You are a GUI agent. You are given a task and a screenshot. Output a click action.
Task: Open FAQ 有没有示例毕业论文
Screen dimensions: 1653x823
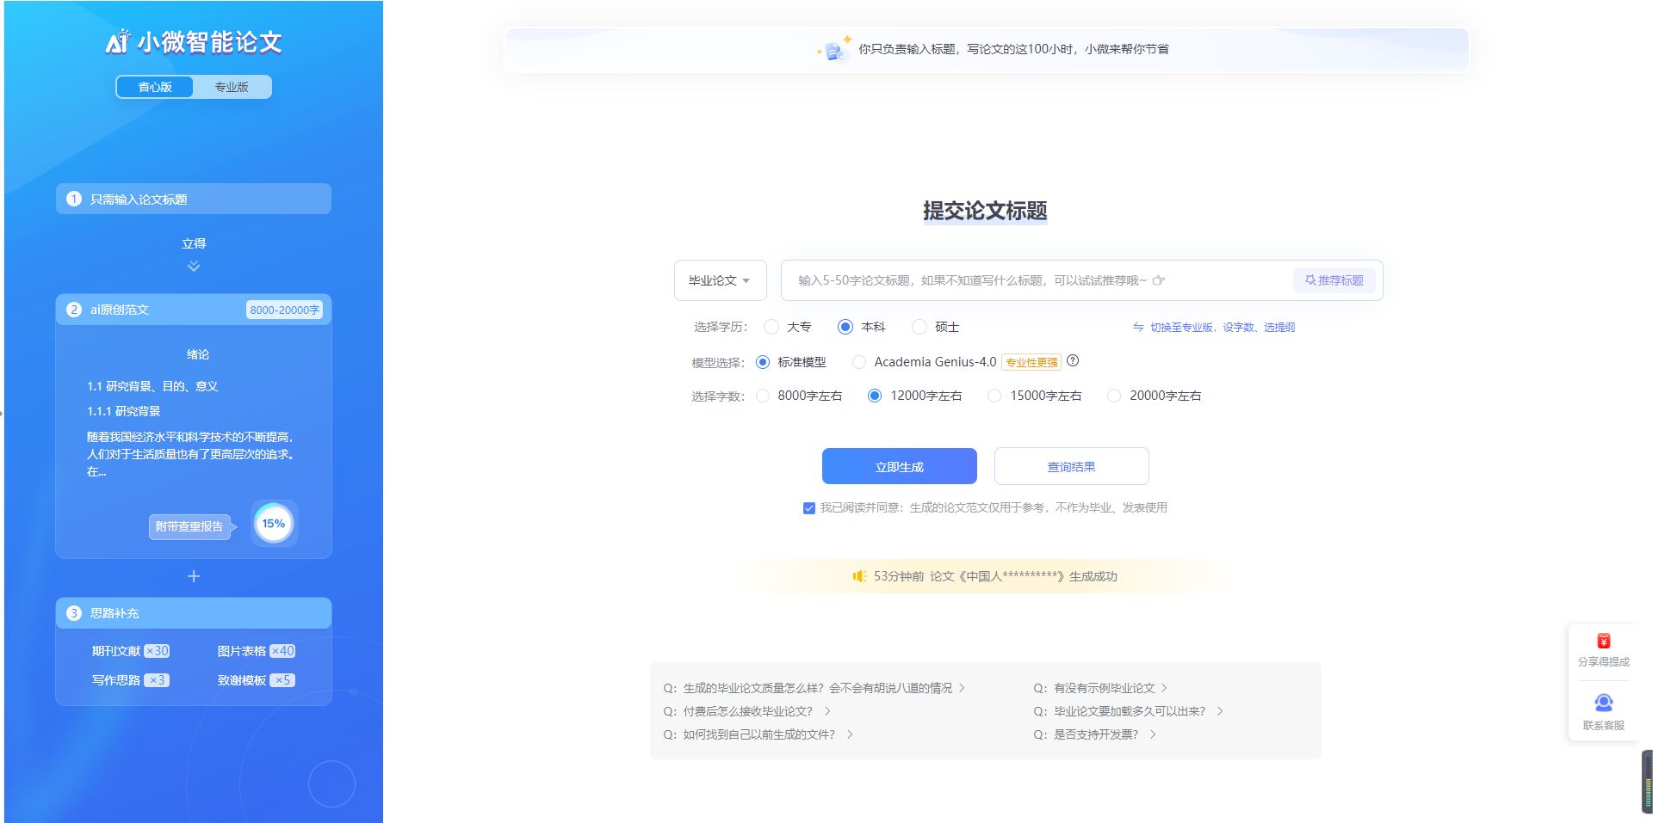(1100, 688)
